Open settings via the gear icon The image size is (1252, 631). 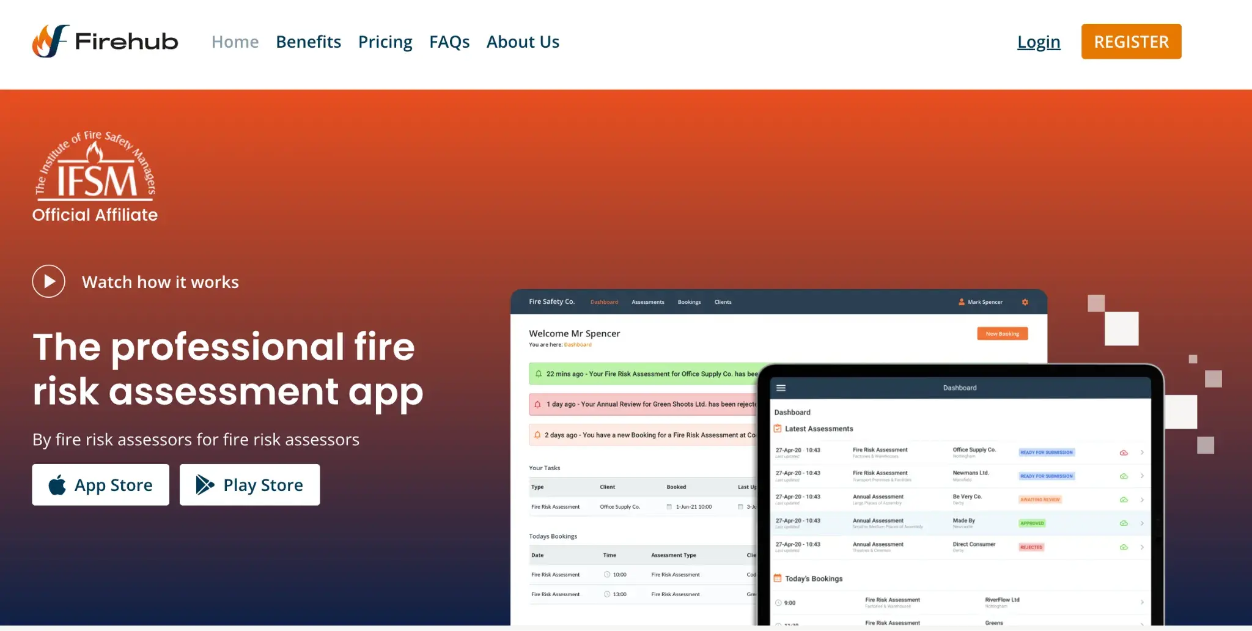click(x=1025, y=301)
